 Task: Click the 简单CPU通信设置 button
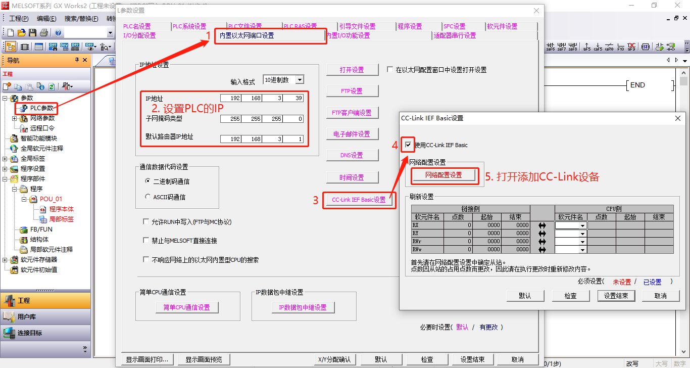[187, 307]
